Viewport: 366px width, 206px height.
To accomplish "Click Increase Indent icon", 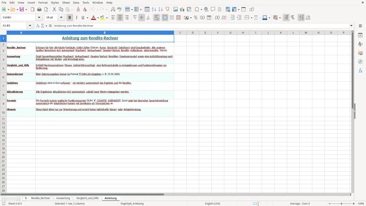I will click(x=232, y=18).
